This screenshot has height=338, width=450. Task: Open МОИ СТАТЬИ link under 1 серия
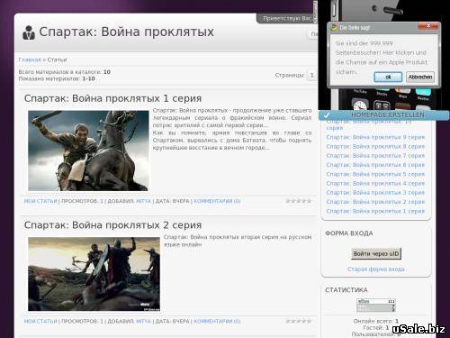click(40, 201)
